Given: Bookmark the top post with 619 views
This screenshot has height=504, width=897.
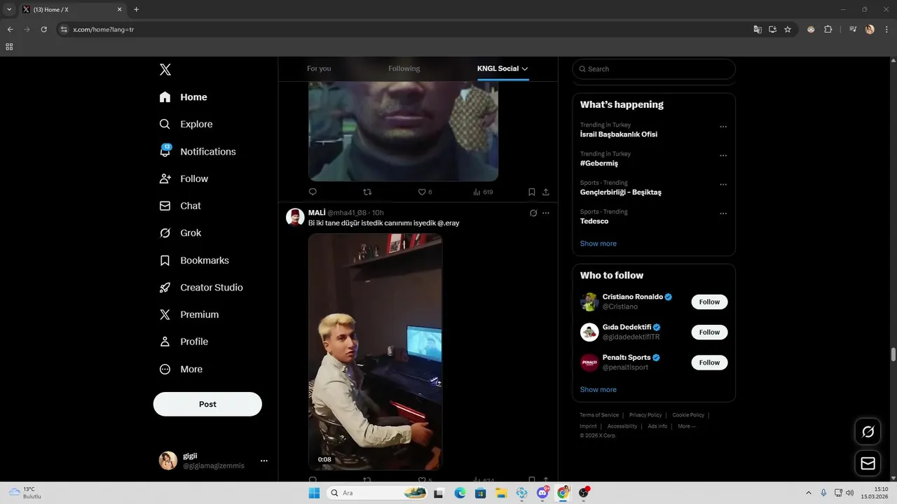Looking at the screenshot, I should tap(532, 192).
